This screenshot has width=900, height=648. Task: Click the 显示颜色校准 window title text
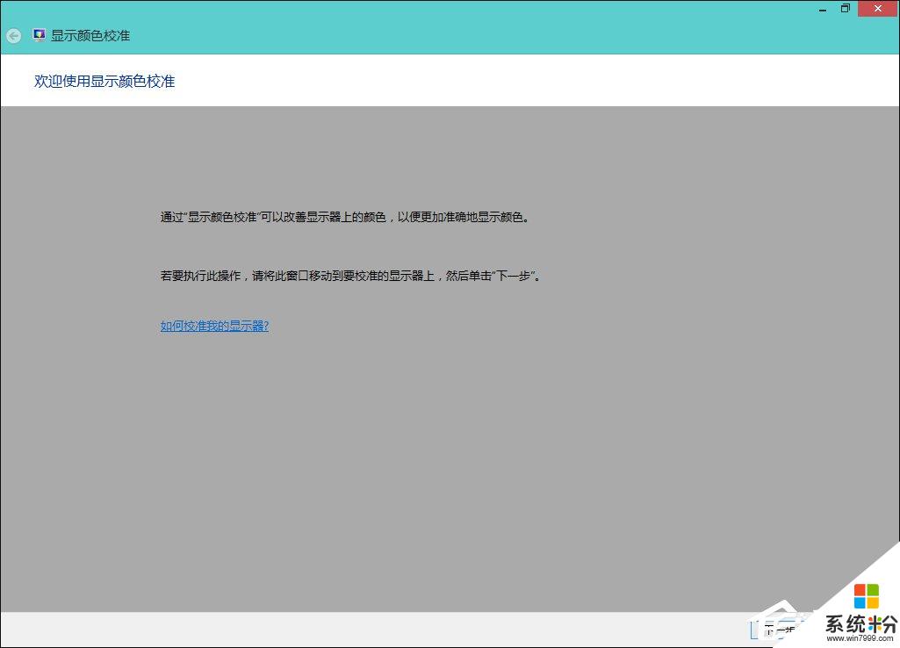[x=90, y=36]
